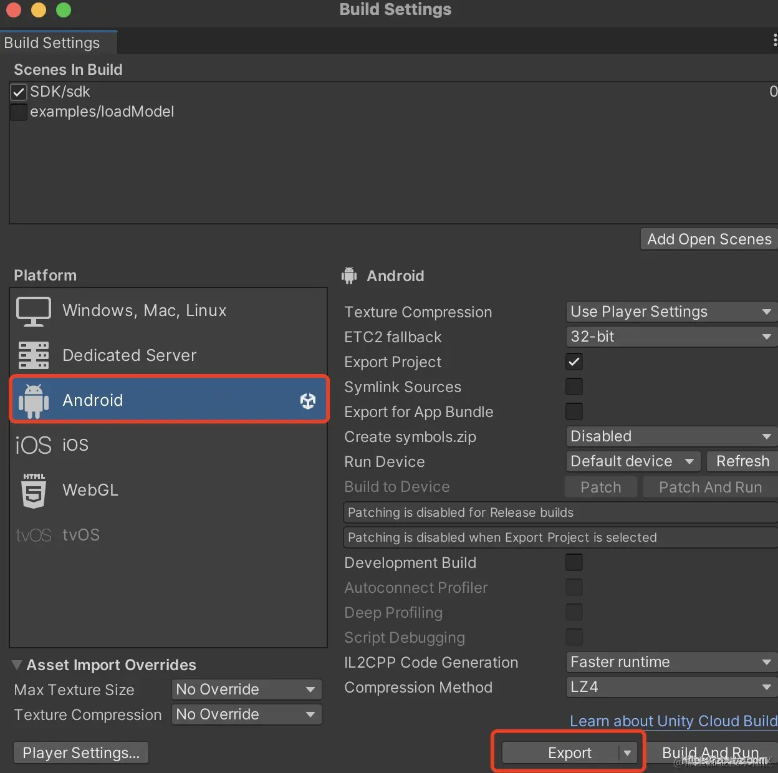Enable the examples/loadModel scene checkbox
The height and width of the screenshot is (773, 778).
[x=19, y=112]
